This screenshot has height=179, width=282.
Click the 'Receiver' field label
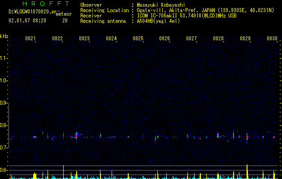(91, 16)
